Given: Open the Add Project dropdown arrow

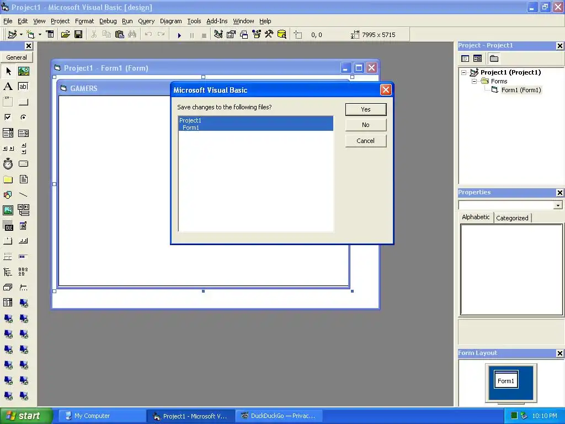Looking at the screenshot, I should point(22,35).
